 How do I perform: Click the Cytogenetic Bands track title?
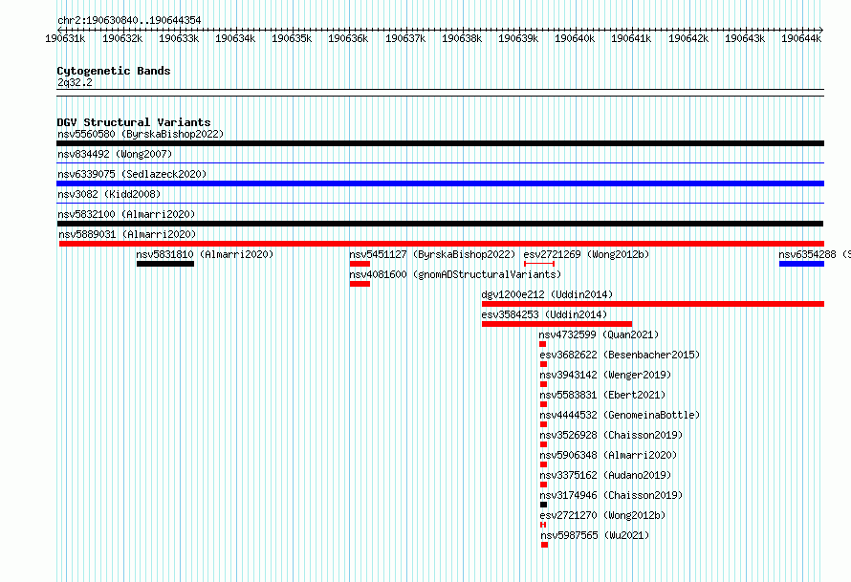pyautogui.click(x=114, y=71)
